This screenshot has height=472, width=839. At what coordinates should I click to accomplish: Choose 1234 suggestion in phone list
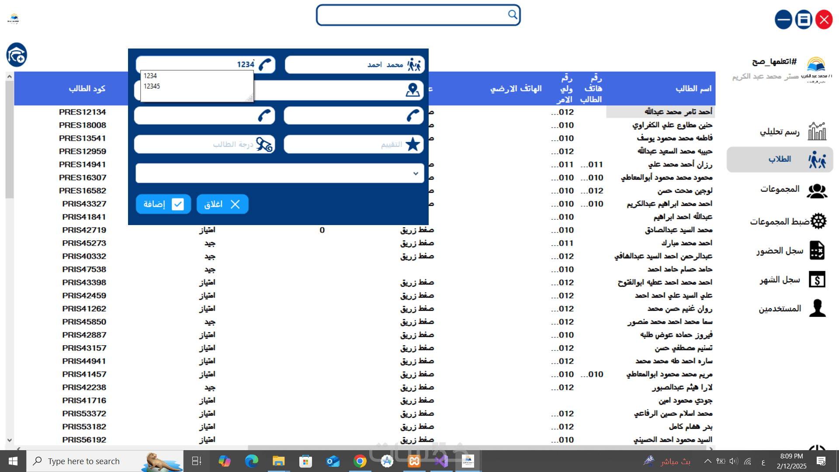coord(150,76)
